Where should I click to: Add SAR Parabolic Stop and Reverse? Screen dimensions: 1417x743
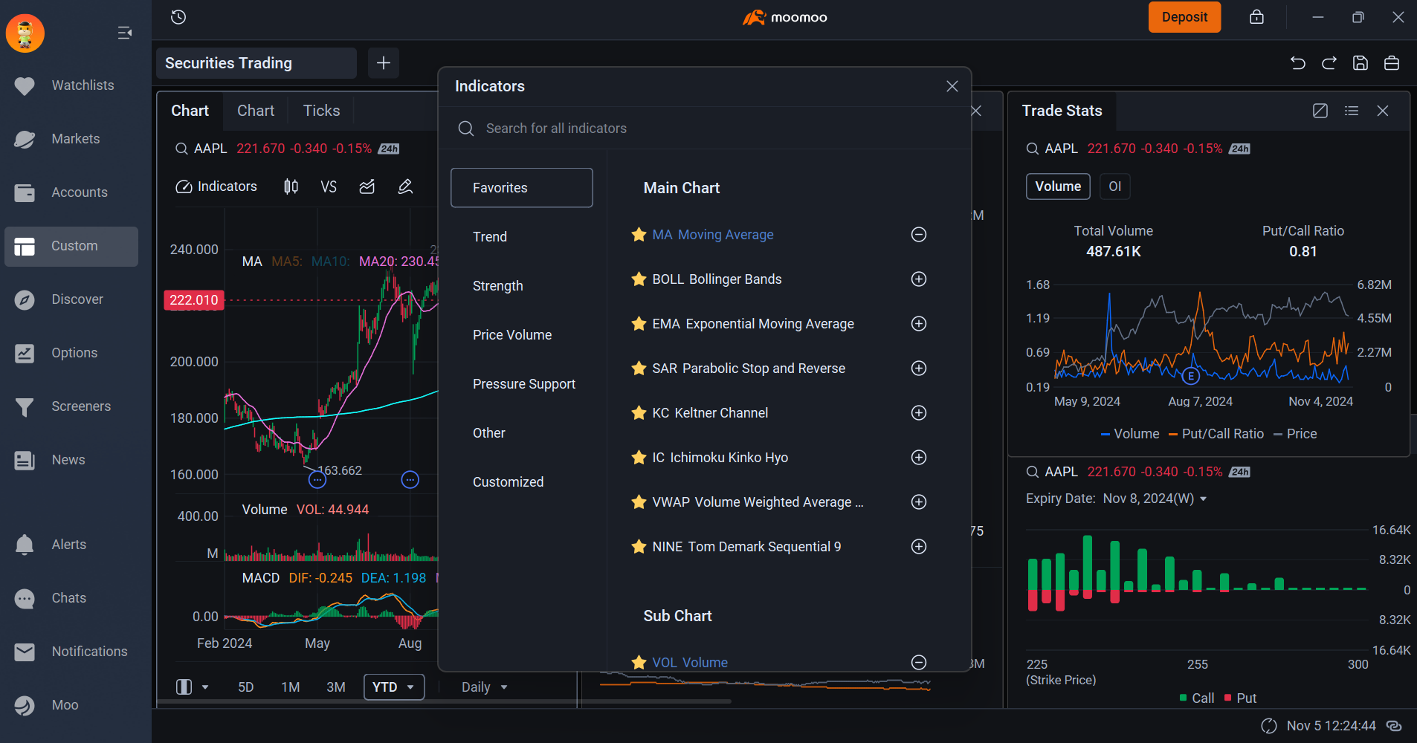pyautogui.click(x=919, y=369)
